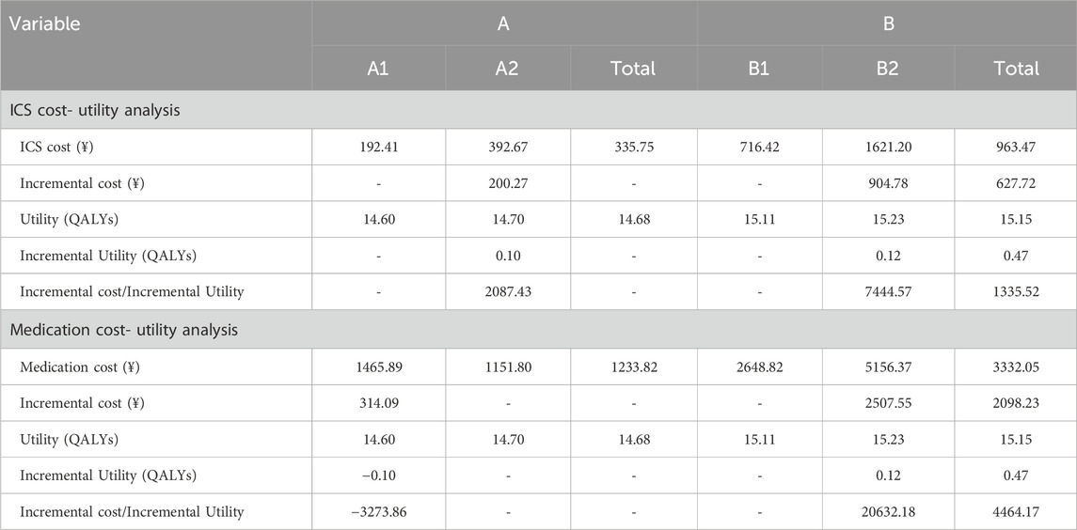
Task: Click the Variable column header
Action: coord(47,24)
